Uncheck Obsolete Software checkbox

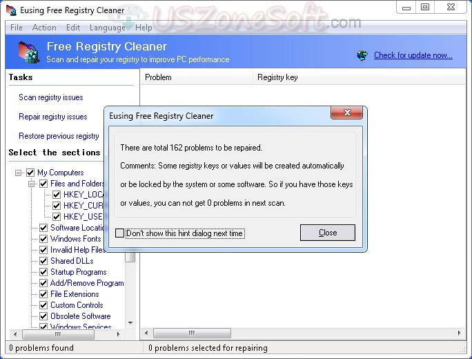tap(43, 316)
